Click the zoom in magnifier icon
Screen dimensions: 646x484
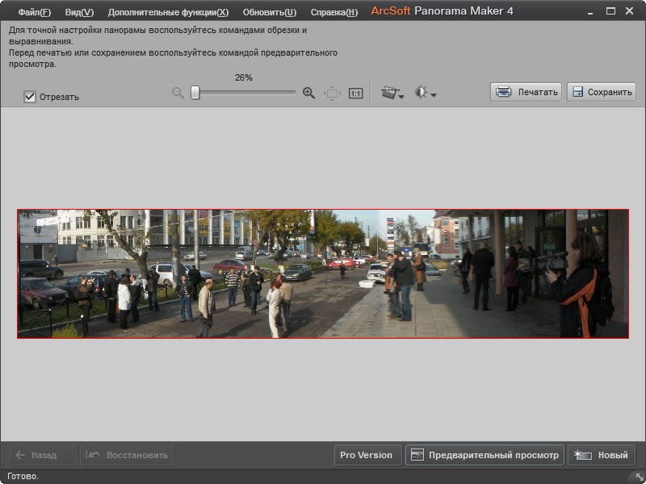pos(308,93)
